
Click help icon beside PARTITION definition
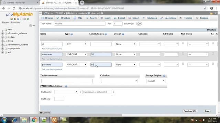point(66,86)
